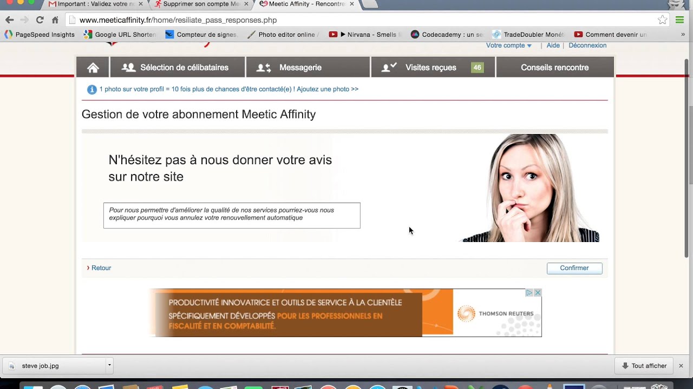Screen dimensions: 693x389
Task: Click the Ajoutez une photo link
Action: coord(328,89)
